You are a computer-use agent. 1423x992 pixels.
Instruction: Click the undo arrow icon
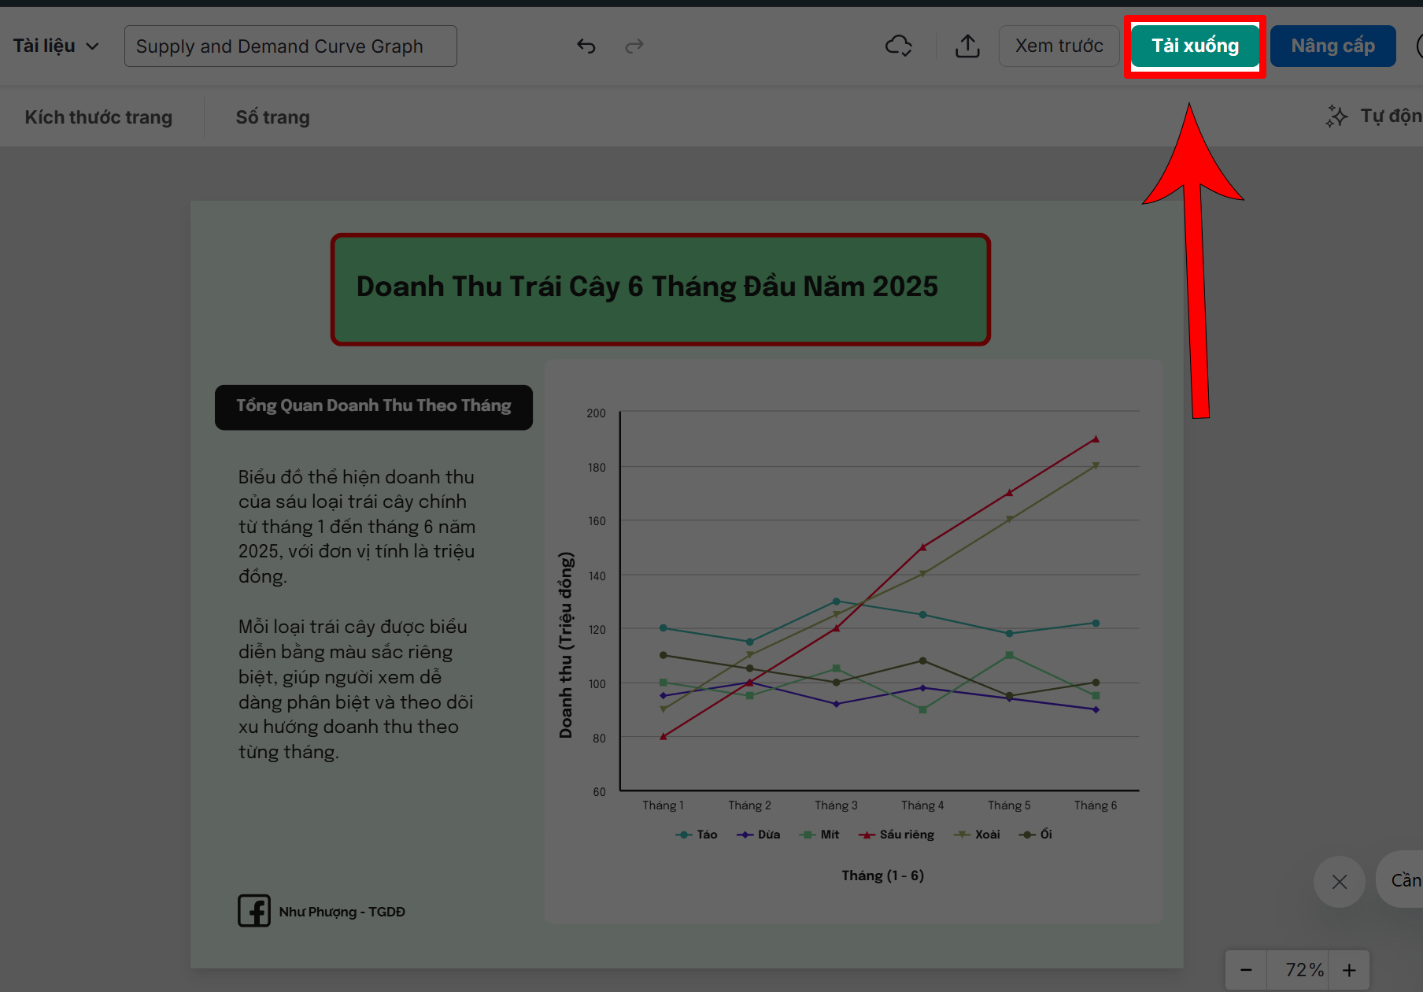click(586, 46)
